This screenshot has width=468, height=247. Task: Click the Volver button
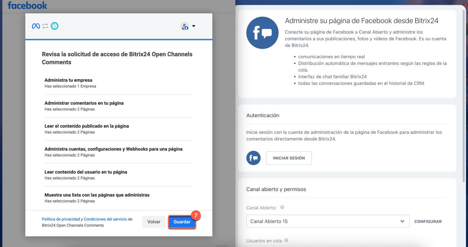coord(154,222)
